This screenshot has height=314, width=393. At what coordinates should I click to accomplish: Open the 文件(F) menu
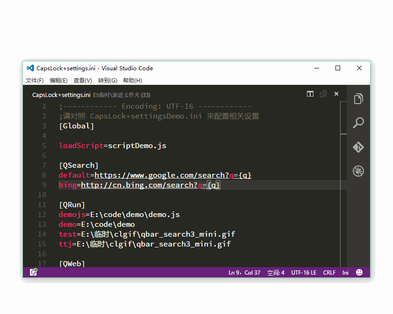(35, 80)
